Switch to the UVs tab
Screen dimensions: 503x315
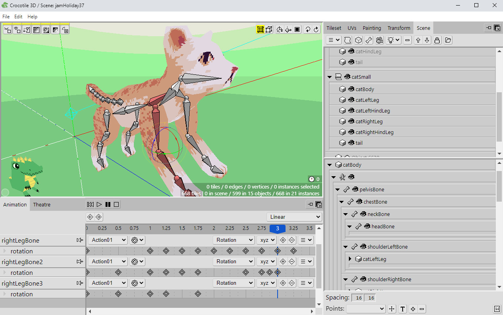pos(352,28)
